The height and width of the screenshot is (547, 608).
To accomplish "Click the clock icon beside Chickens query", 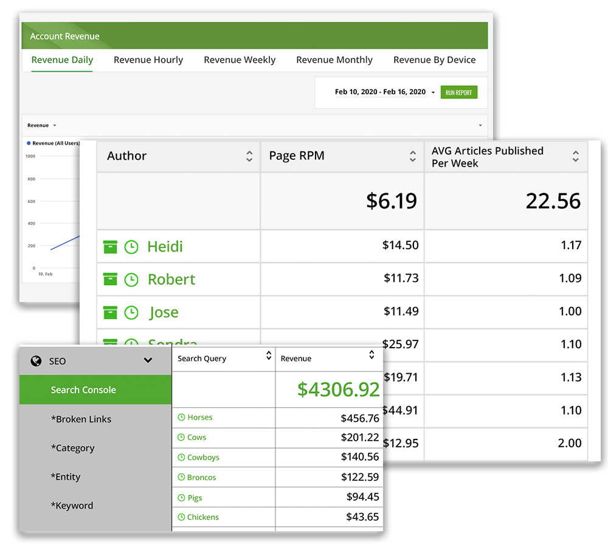I will pos(181,517).
